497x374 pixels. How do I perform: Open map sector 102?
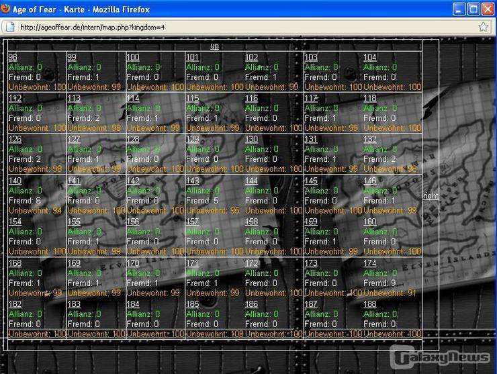[x=251, y=57]
